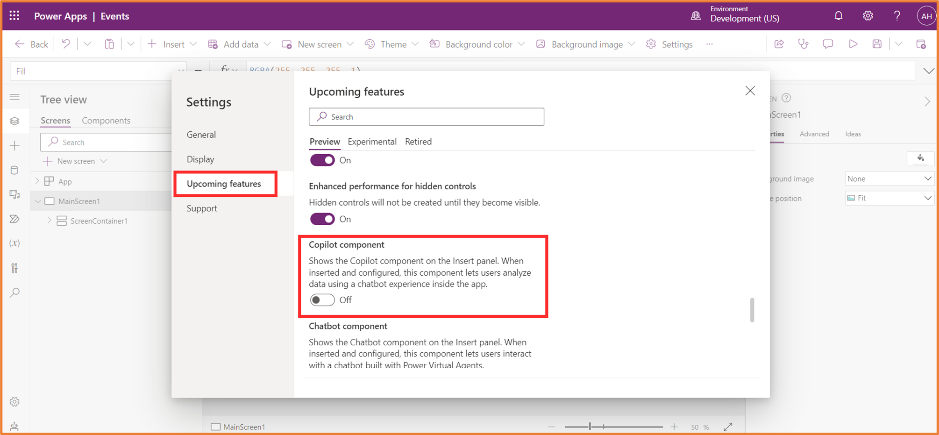Go to General settings
The width and height of the screenshot is (939, 435).
click(201, 134)
